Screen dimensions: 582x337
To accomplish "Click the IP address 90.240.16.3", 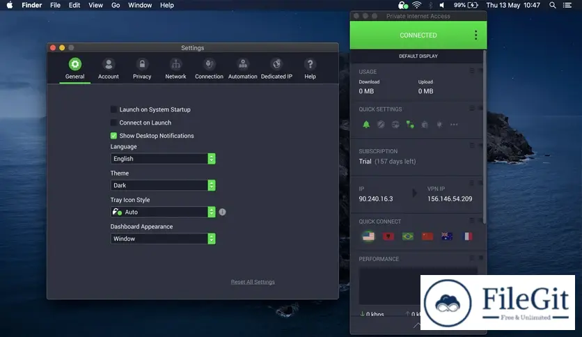I will (x=376, y=199).
